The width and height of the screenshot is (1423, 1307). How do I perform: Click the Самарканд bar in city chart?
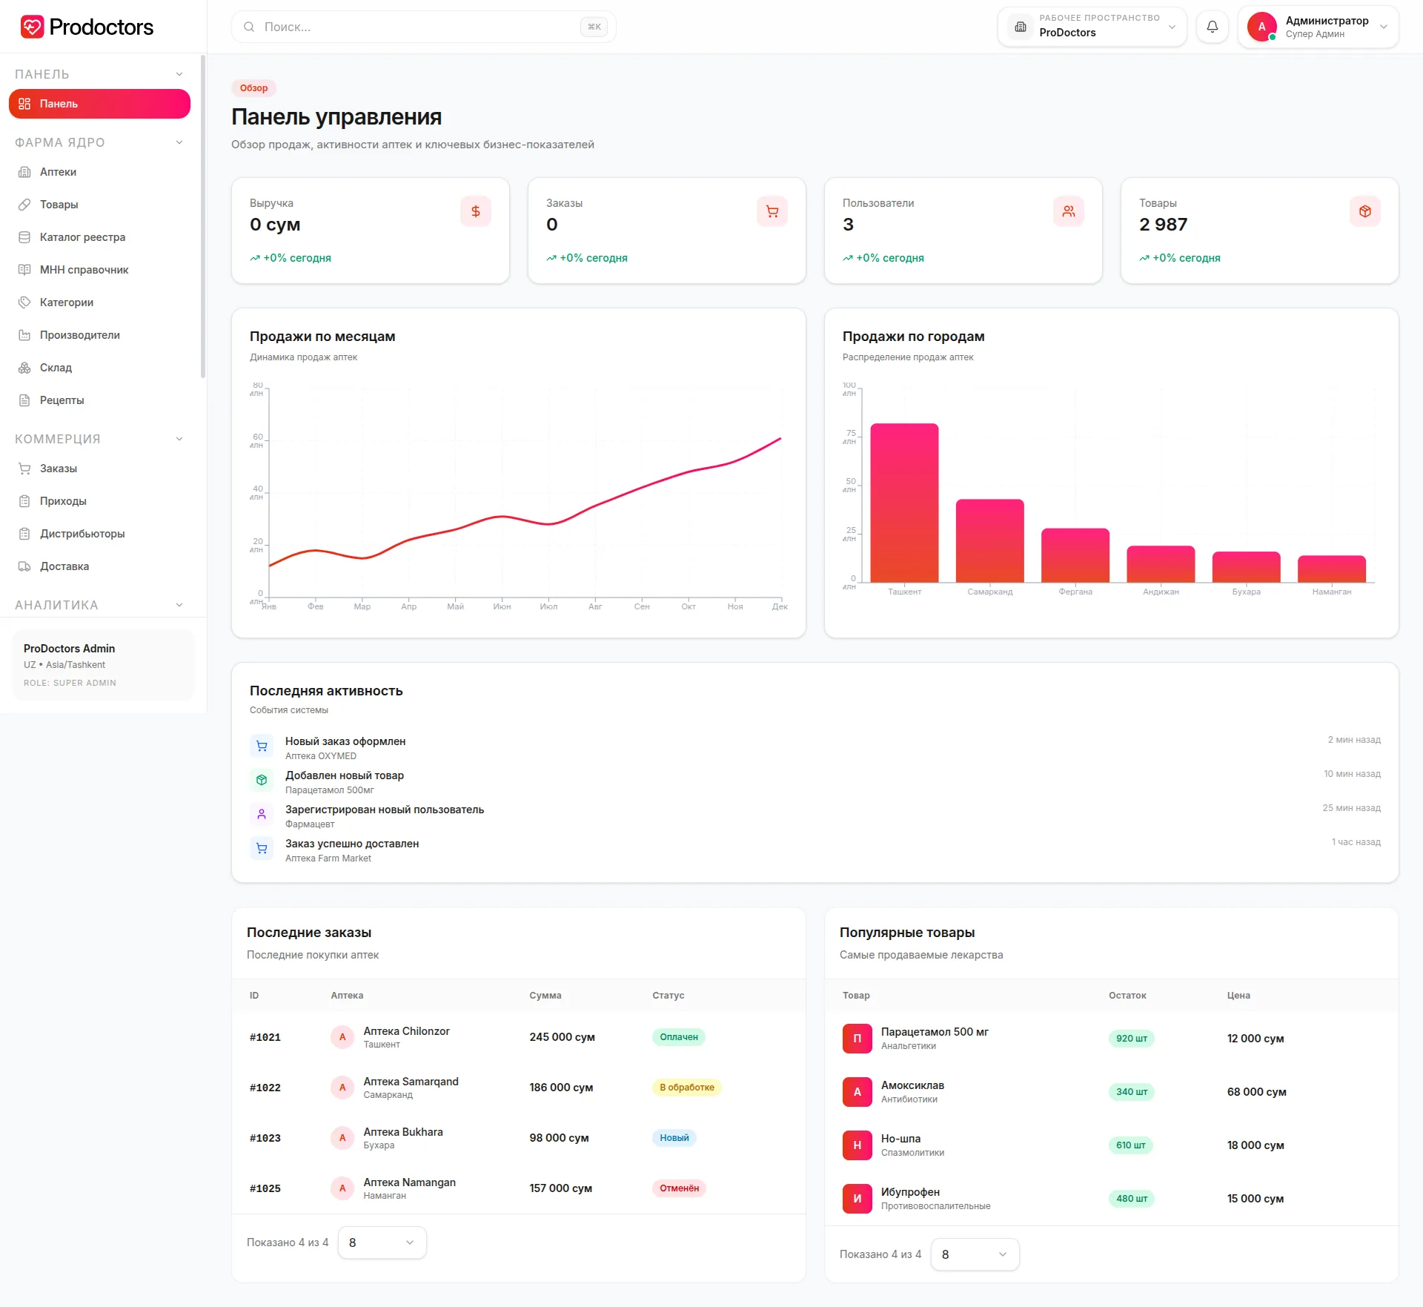[989, 540]
